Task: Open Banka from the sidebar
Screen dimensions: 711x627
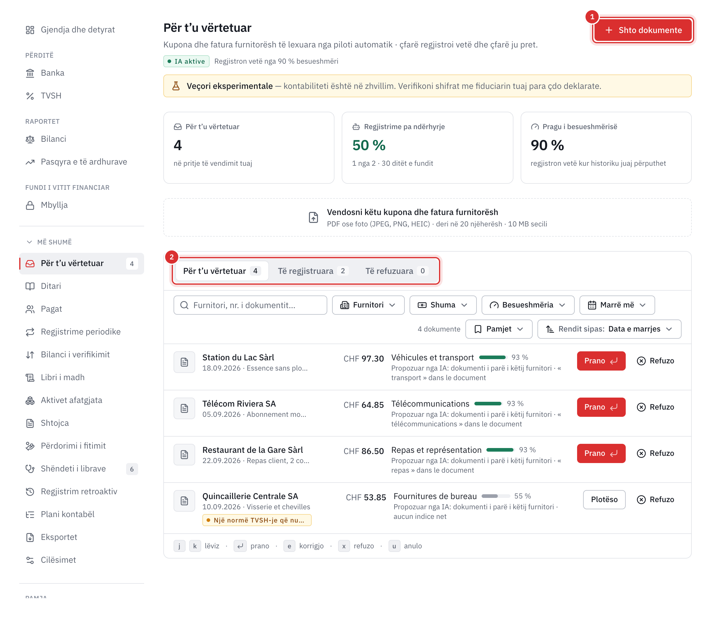Action: 81,73
